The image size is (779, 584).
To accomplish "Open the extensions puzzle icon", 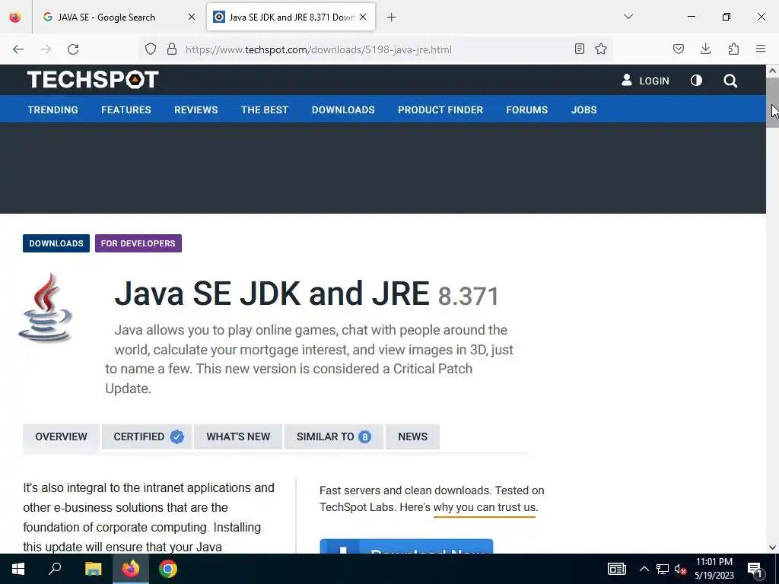I will point(733,49).
